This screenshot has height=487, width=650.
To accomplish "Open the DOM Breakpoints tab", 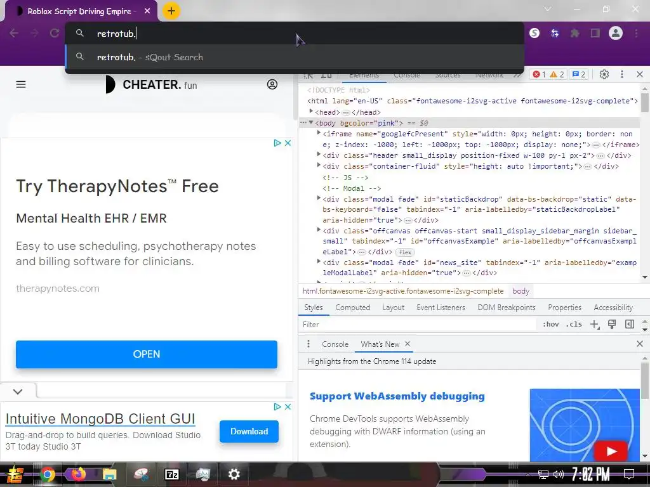I will (506, 308).
